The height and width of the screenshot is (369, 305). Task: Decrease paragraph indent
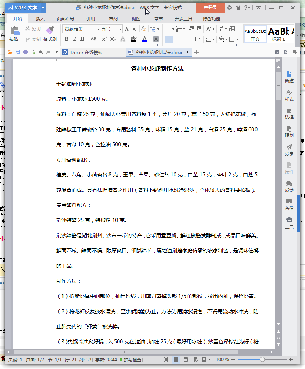pos(192,29)
